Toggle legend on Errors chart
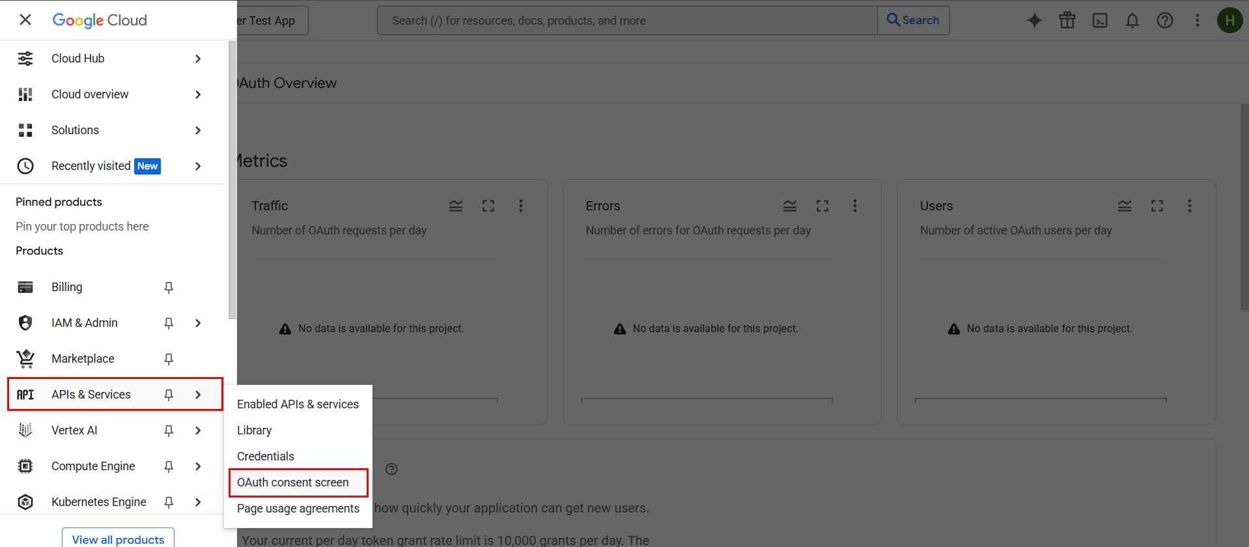Image resolution: width=1249 pixels, height=547 pixels. click(790, 206)
